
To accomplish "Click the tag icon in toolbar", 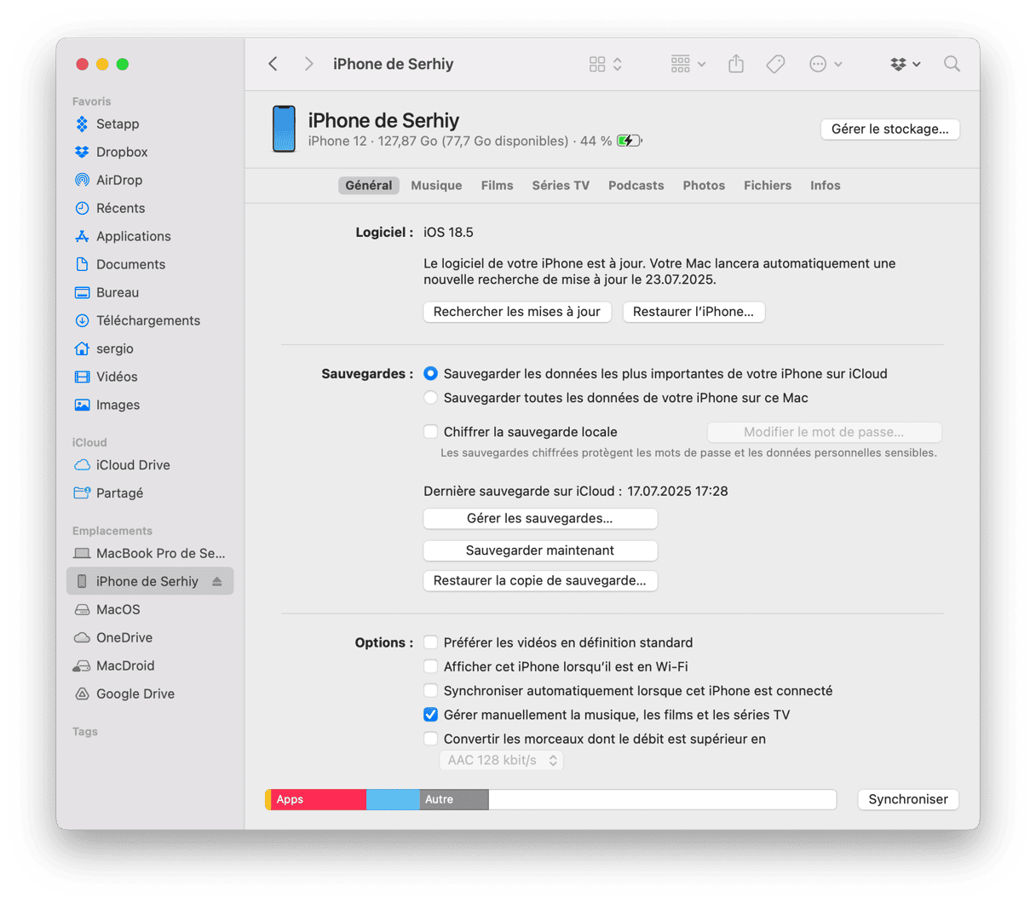I will 775,64.
